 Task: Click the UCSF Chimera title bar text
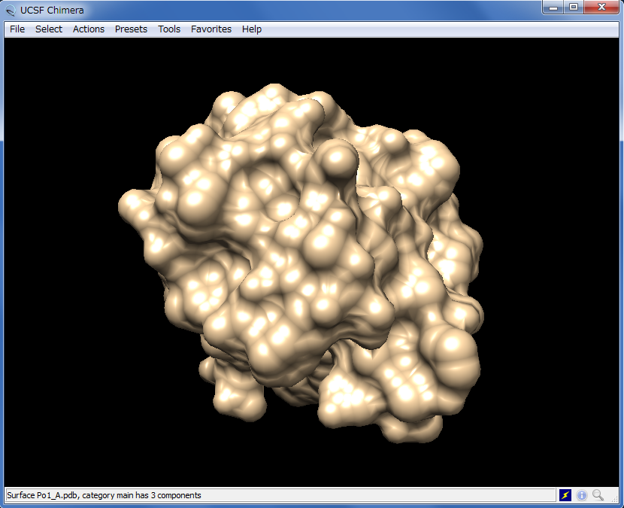[52, 11]
